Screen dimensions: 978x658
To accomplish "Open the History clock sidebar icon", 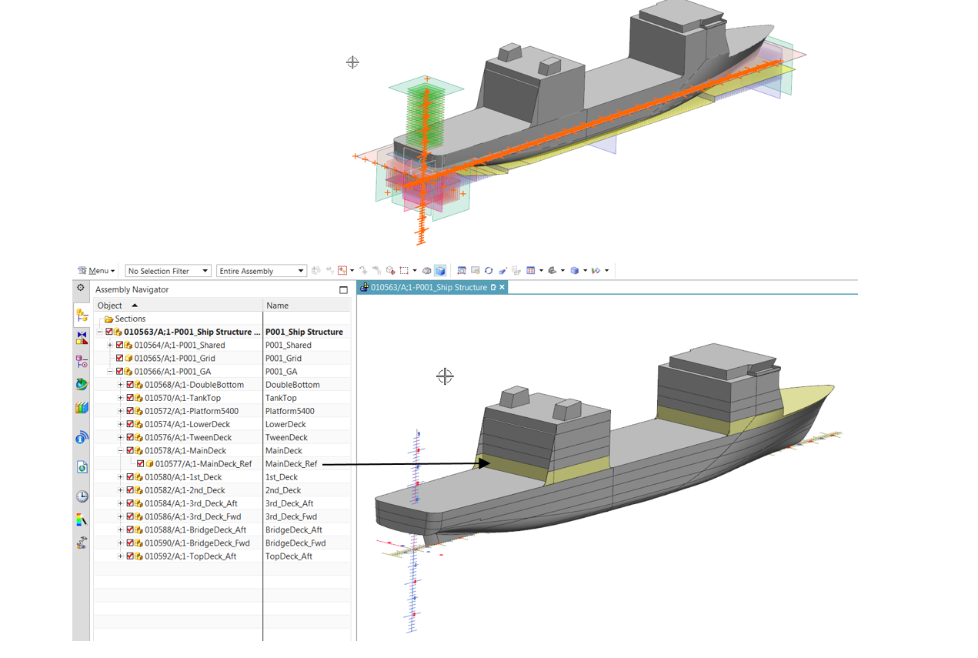I will (82, 496).
